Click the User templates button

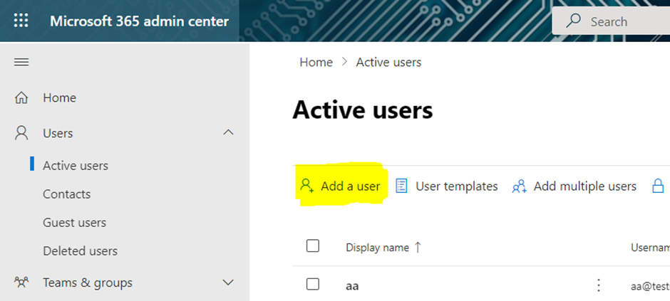(446, 186)
